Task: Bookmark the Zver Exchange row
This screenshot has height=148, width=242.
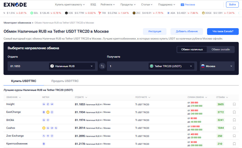Action: tap(234, 136)
